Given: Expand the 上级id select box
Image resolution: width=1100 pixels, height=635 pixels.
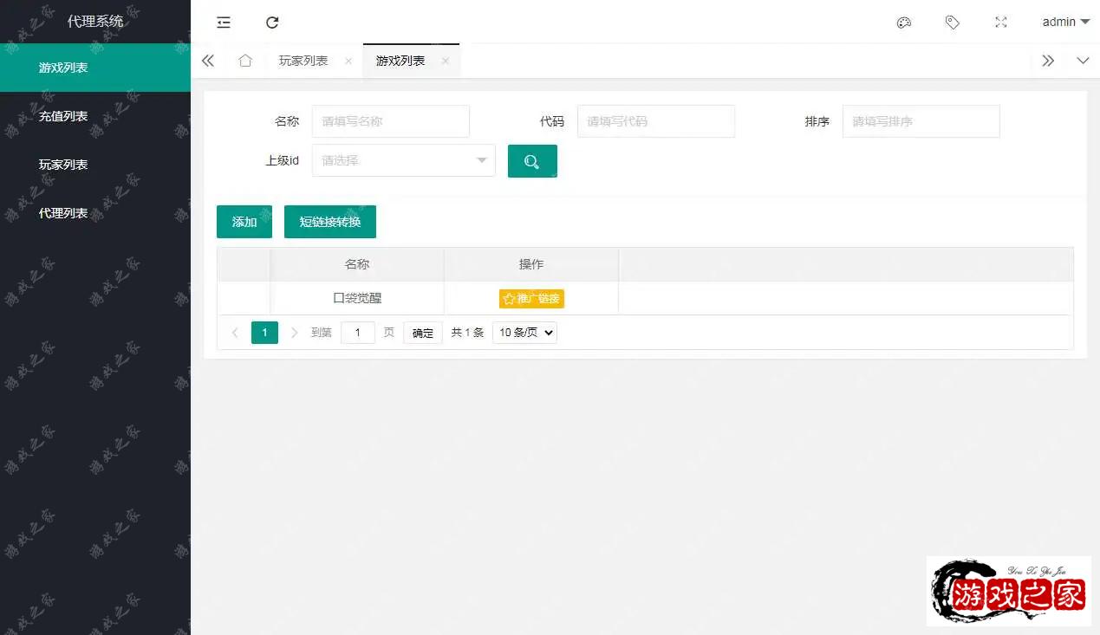Looking at the screenshot, I should tap(403, 160).
